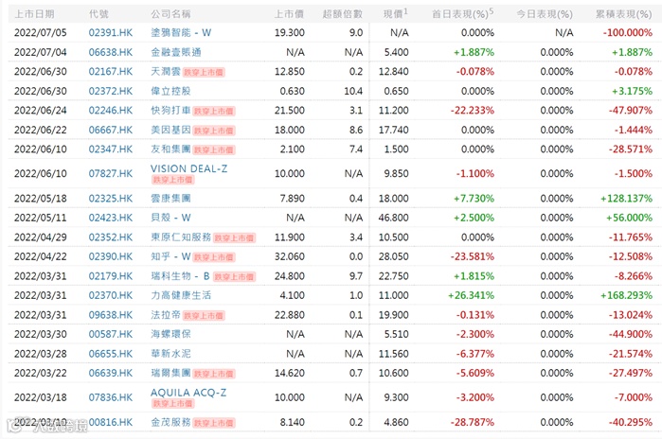Screen dimensions: 662x439
Task: Select cumulative performance +168.293%
Action: point(627,295)
